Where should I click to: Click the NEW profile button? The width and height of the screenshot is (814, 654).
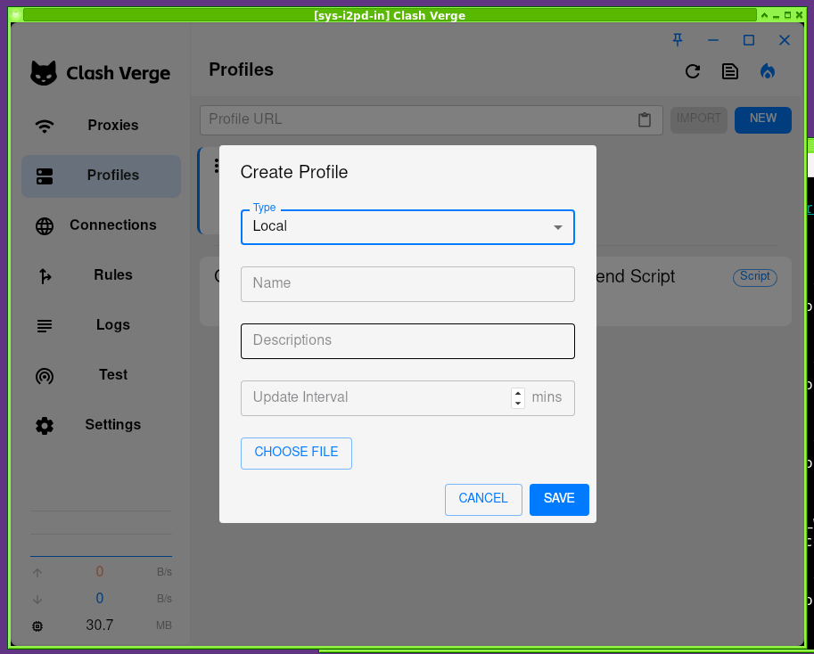click(x=762, y=119)
